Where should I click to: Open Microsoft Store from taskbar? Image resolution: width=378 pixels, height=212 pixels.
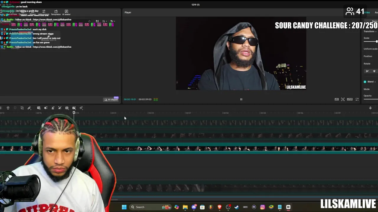point(202,207)
